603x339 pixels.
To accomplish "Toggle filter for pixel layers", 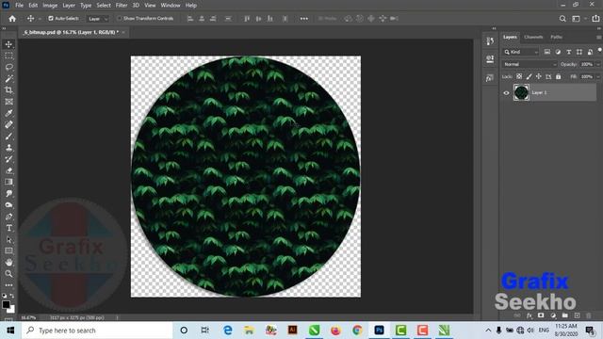I will coord(546,52).
